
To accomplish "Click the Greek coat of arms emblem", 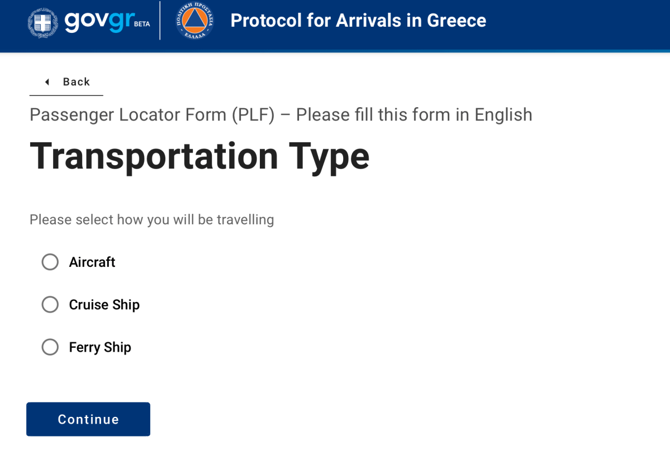I will pyautogui.click(x=43, y=22).
